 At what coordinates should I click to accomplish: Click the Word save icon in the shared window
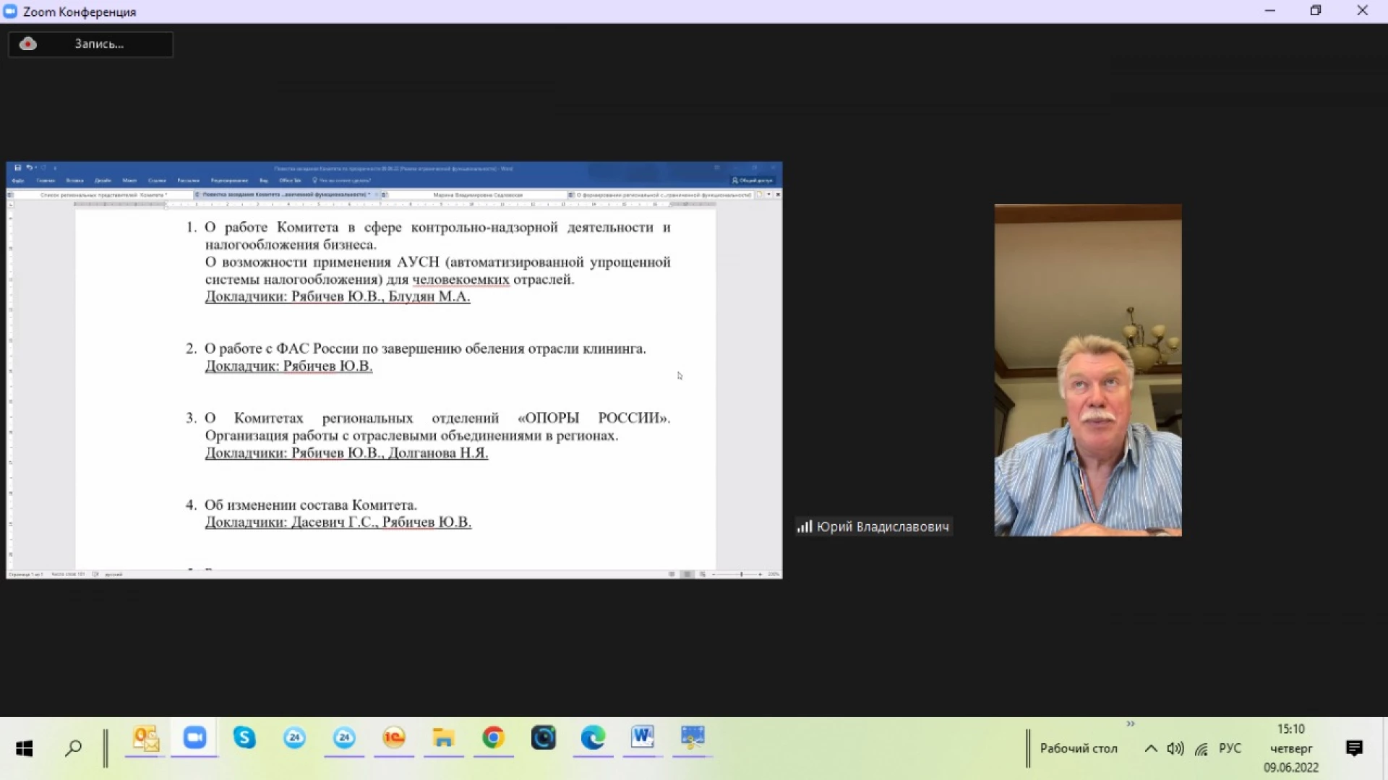click(18, 168)
